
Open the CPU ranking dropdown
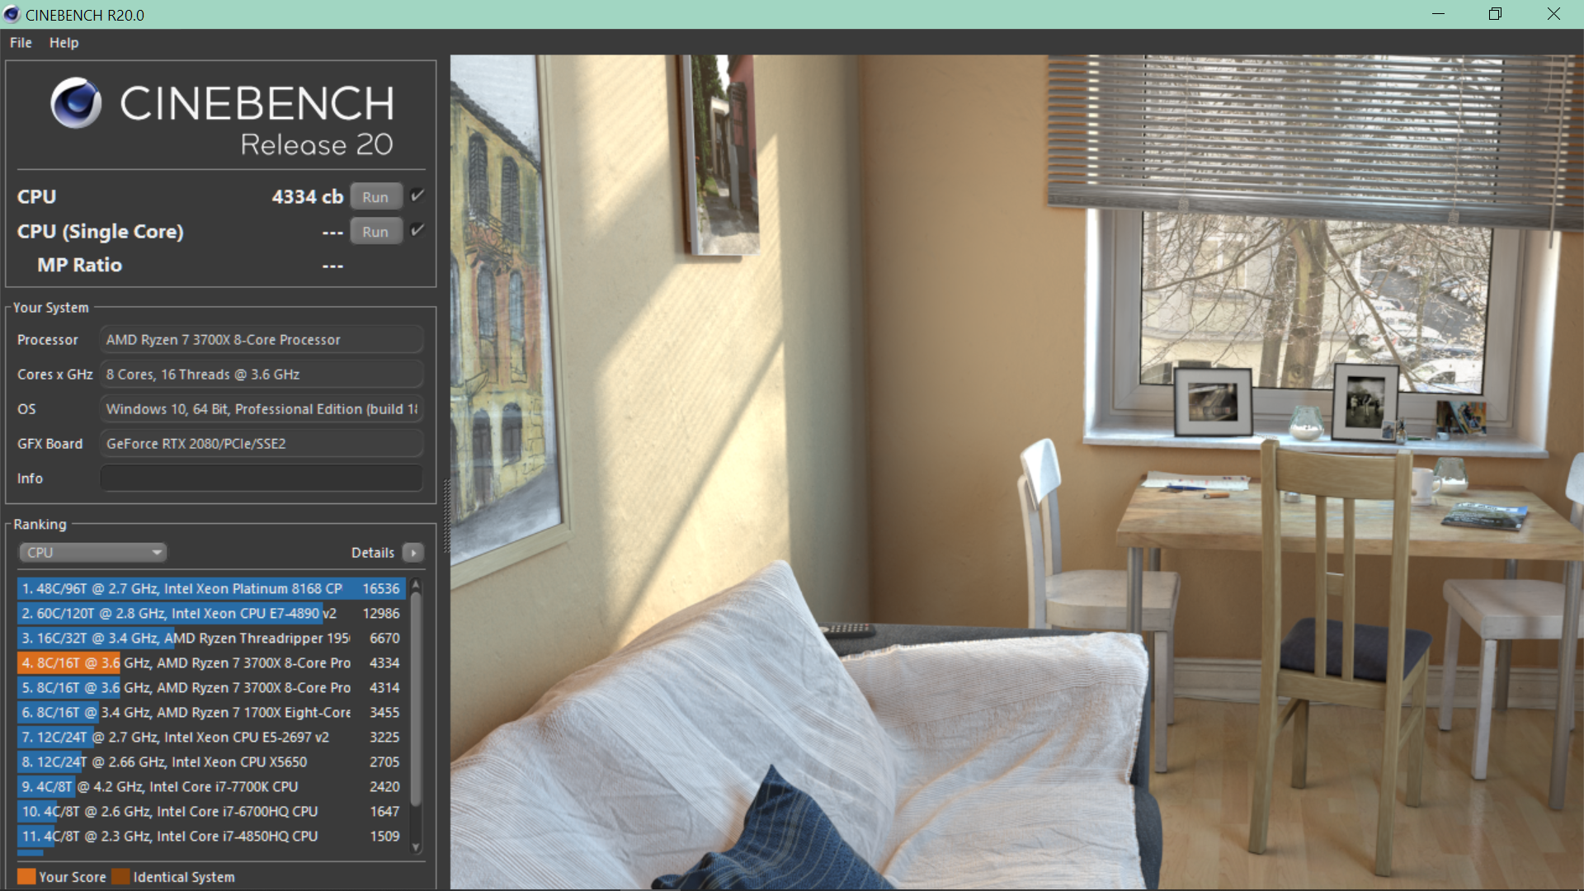(x=92, y=553)
